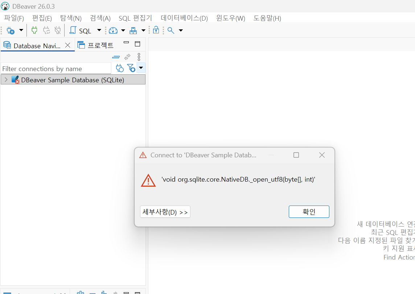The image size is (415, 294).
Task: Open the dropdown next to search magnifier
Action: [181, 30]
